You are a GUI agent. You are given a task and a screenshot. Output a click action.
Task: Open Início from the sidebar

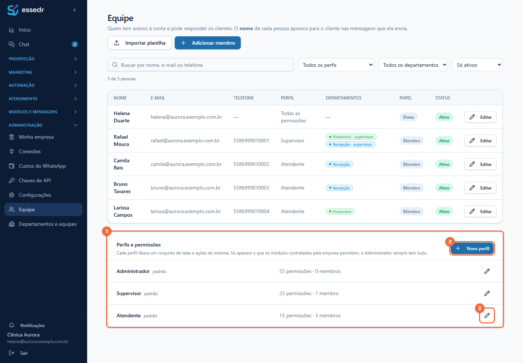[x=44, y=30]
